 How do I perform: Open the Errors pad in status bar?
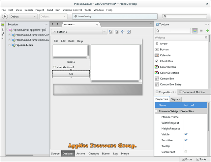[187, 159]
